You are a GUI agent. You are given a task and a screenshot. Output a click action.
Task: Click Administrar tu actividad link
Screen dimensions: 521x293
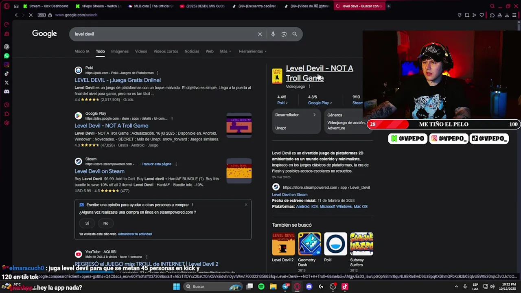coord(135,234)
